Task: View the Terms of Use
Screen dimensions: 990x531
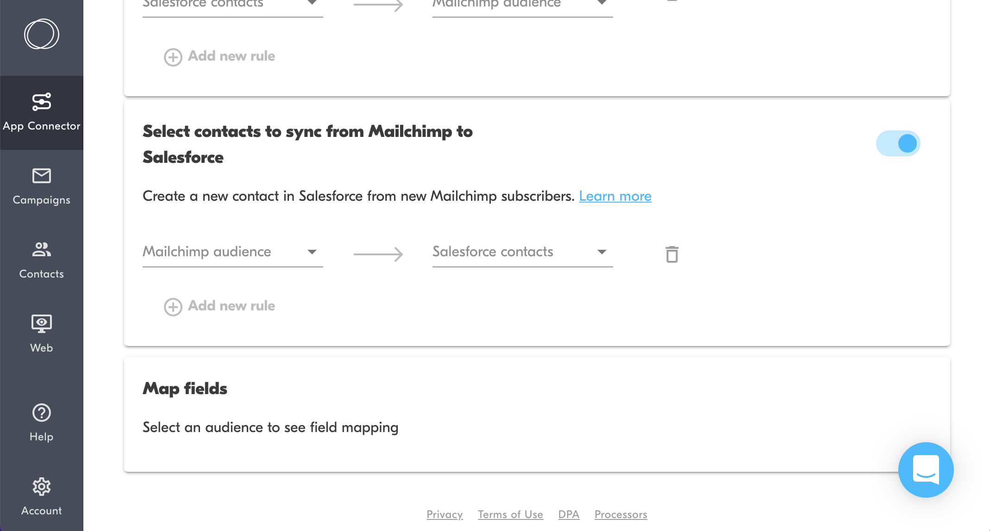Action: [510, 514]
